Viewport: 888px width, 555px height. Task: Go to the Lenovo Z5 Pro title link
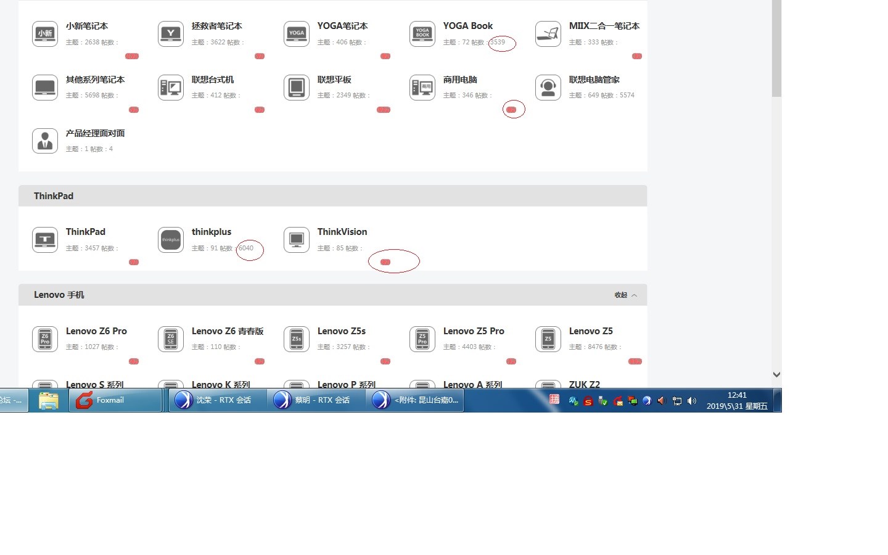pyautogui.click(x=474, y=331)
